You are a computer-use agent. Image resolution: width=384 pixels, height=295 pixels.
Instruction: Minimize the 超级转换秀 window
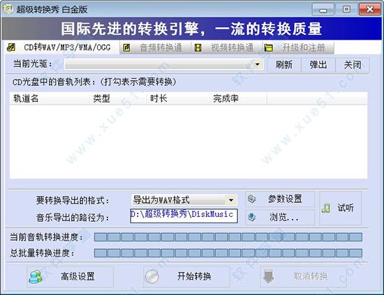pyautogui.click(x=323, y=10)
